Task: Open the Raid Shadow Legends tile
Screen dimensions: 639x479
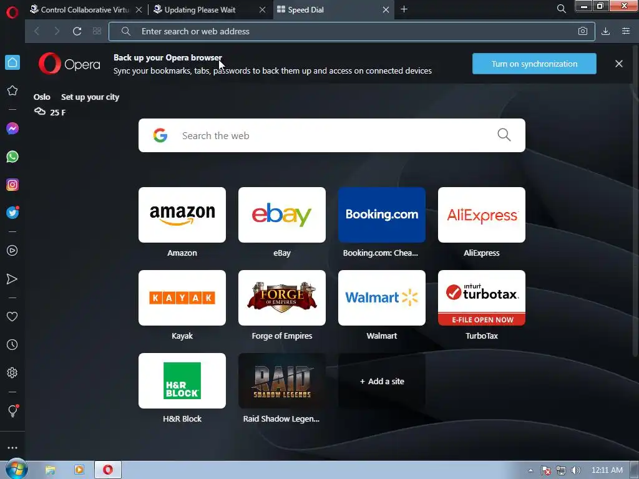Action: coord(282,381)
